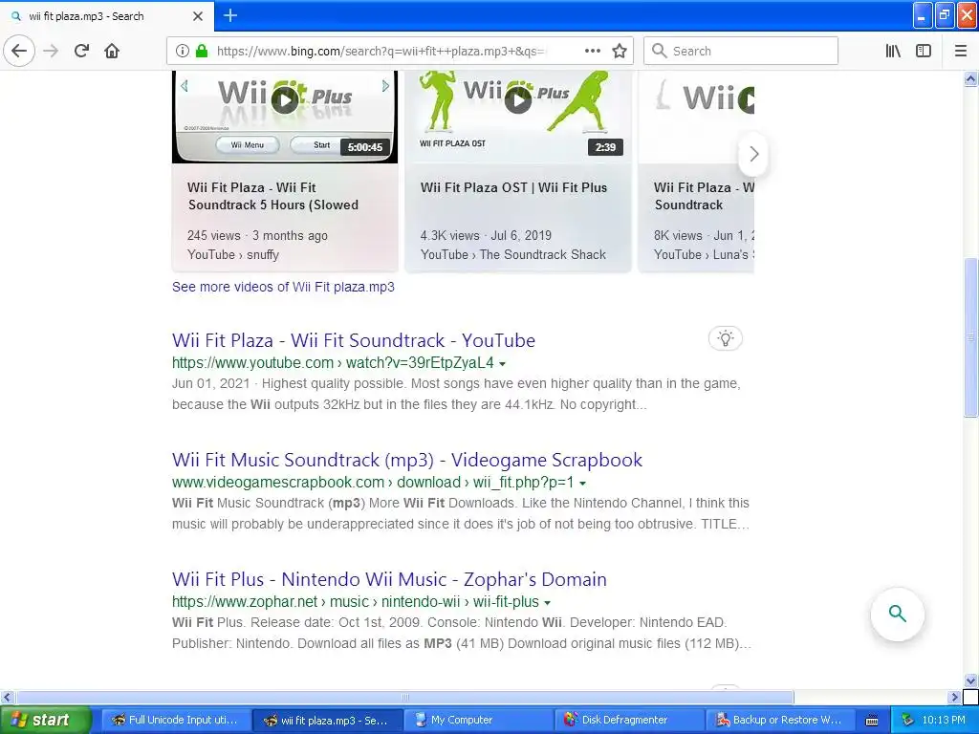Click the bing.com URL address field
The height and width of the screenshot is (734, 979).
(400, 51)
